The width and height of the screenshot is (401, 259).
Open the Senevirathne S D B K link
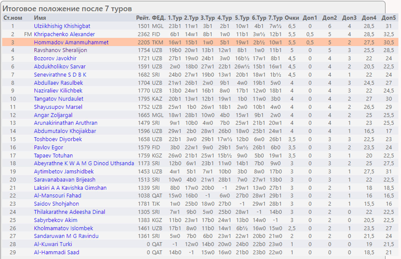[60, 75]
